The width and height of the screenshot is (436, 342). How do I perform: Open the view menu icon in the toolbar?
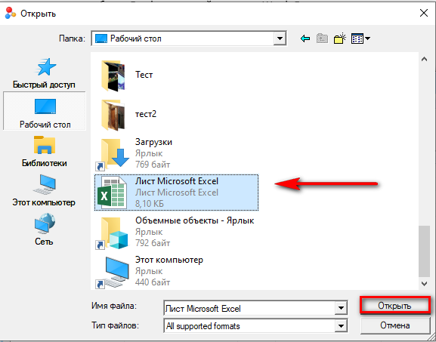(x=360, y=39)
